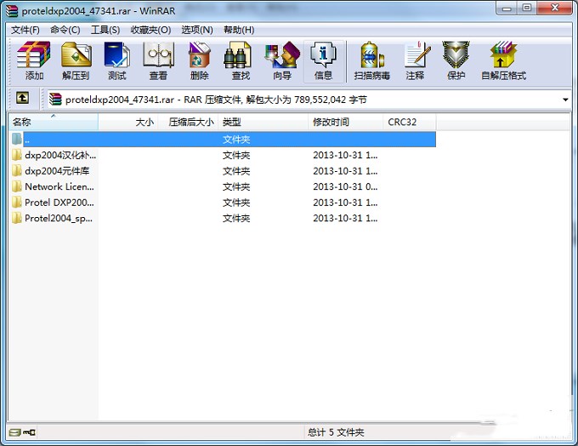Open the 选项(N) menu
The width and height of the screenshot is (578, 446).
pos(197,30)
